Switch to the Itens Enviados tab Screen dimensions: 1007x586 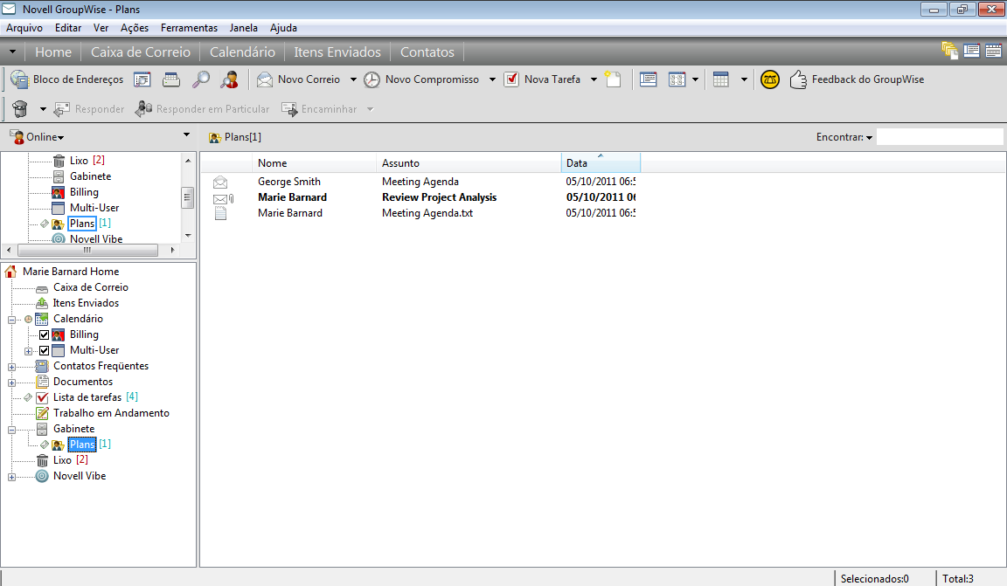click(x=337, y=52)
